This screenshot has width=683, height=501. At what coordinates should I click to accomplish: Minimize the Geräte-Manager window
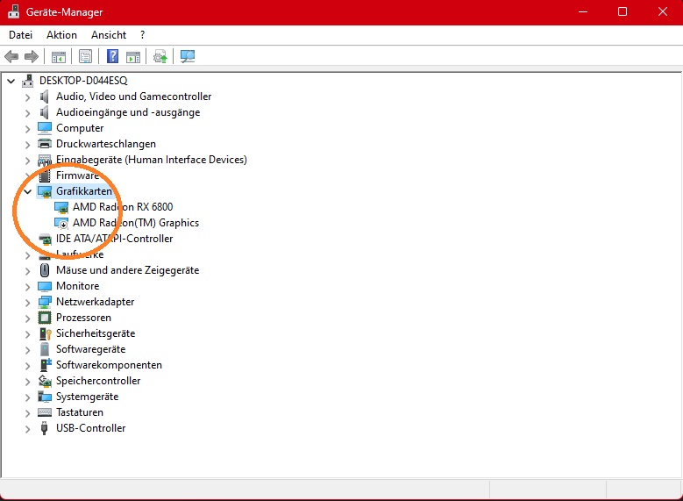(583, 11)
